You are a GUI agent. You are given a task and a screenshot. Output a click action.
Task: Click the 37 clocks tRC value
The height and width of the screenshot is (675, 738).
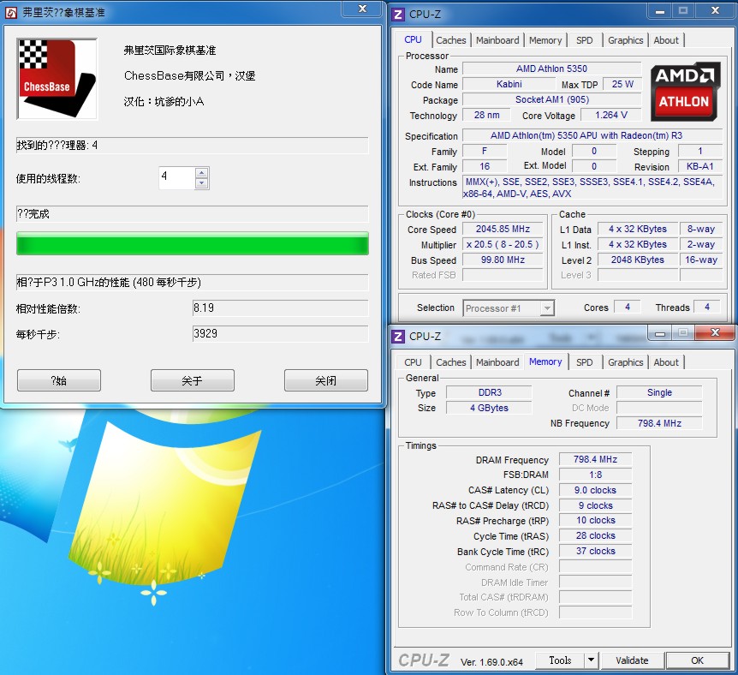point(595,551)
